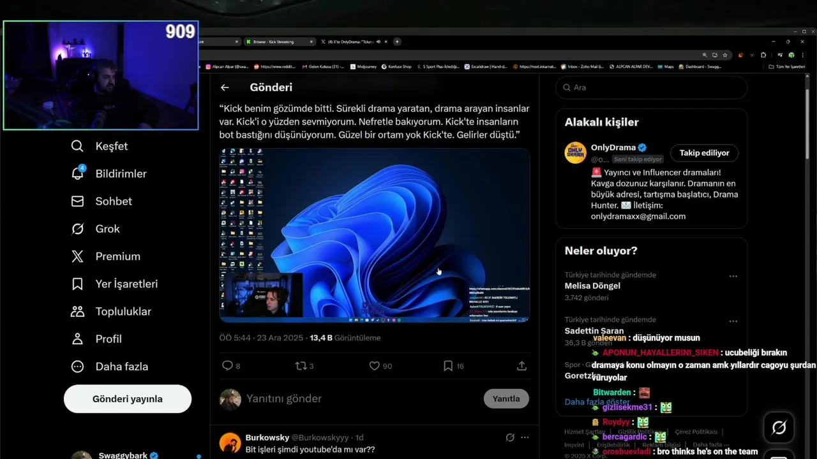Screen dimensions: 817x459
Task: Open Yer İşaretleri bookmarks
Action: point(114,284)
